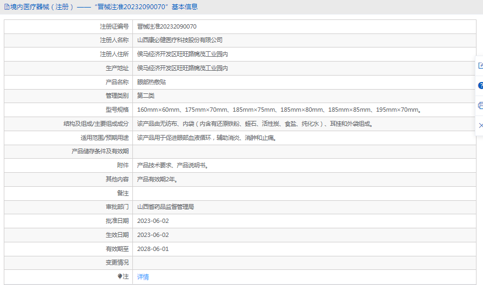Click the 型号规格 dimensions text

point(279,110)
